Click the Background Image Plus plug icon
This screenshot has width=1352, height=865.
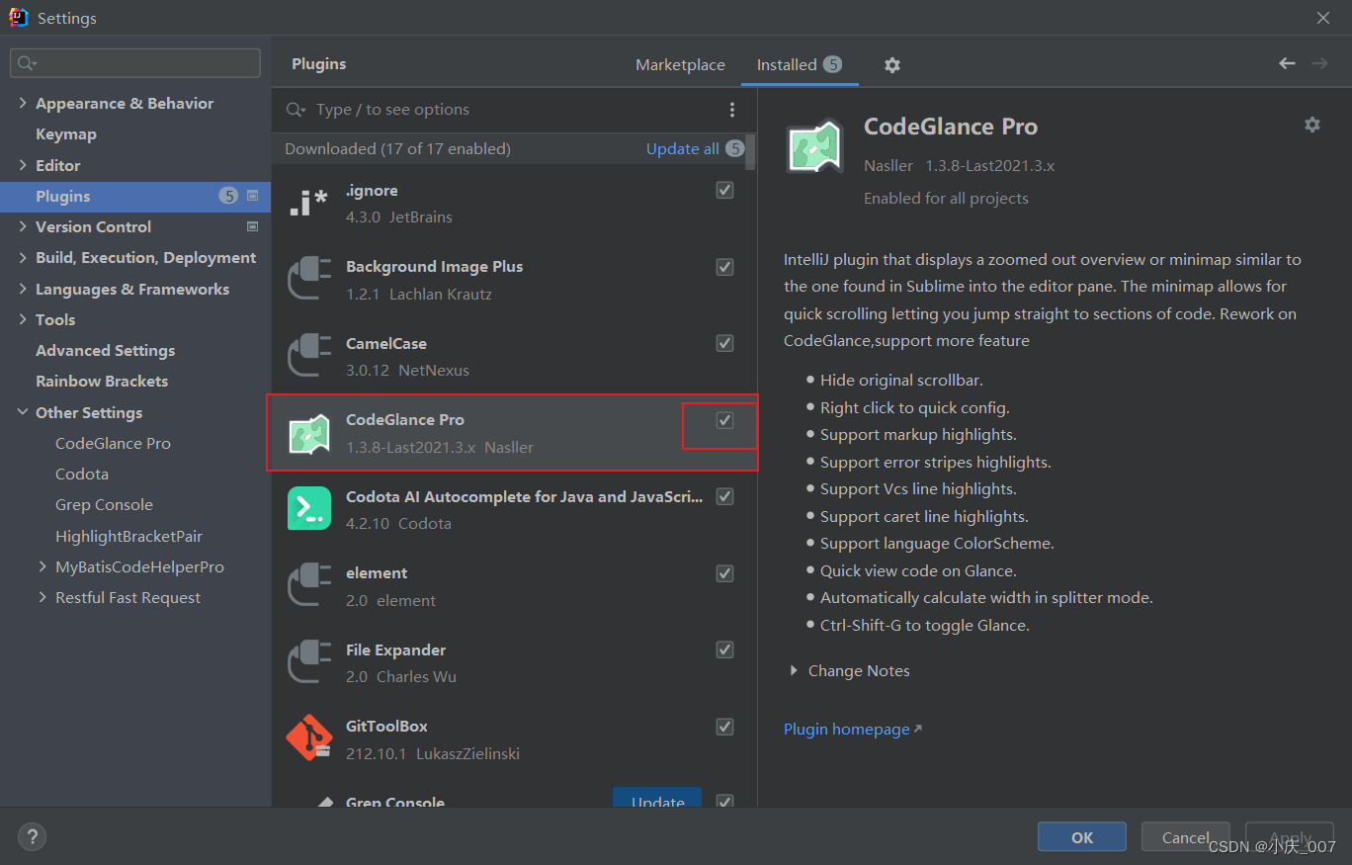click(308, 279)
